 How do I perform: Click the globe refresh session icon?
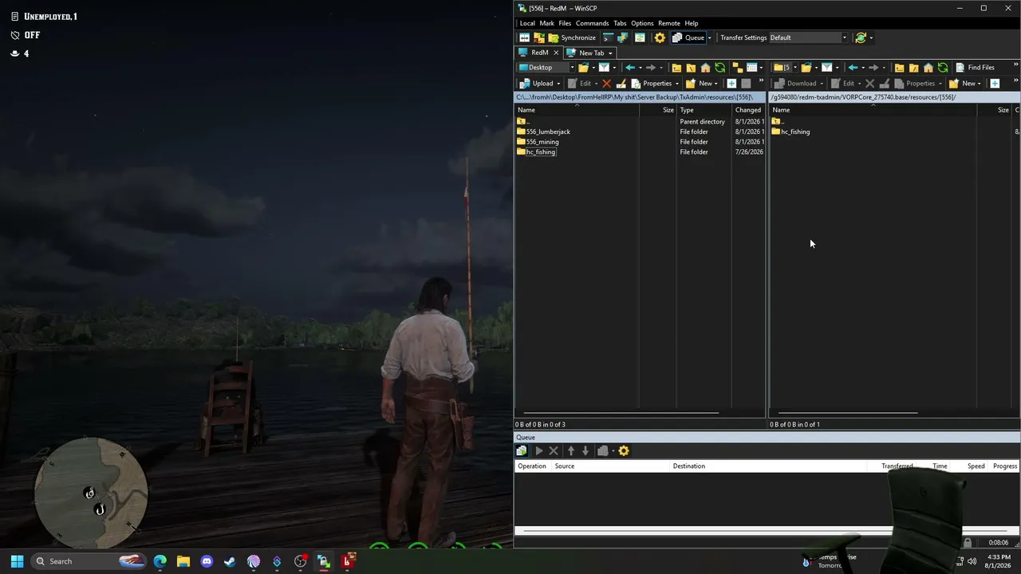tap(861, 37)
